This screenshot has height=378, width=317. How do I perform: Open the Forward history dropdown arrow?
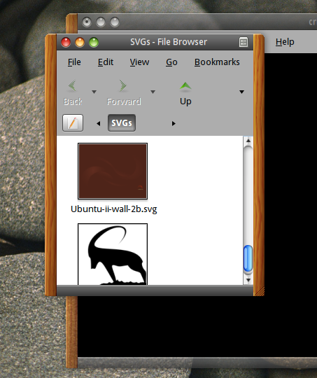tap(153, 92)
